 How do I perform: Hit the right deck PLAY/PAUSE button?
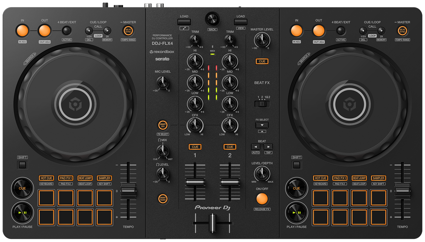coord(296,213)
